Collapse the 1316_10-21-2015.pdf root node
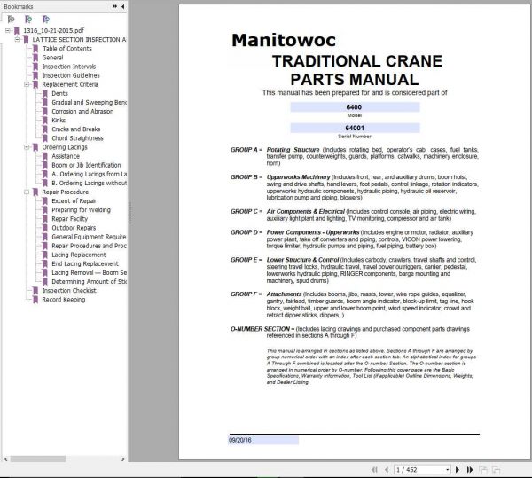This screenshot has height=478, width=532. 7,30
